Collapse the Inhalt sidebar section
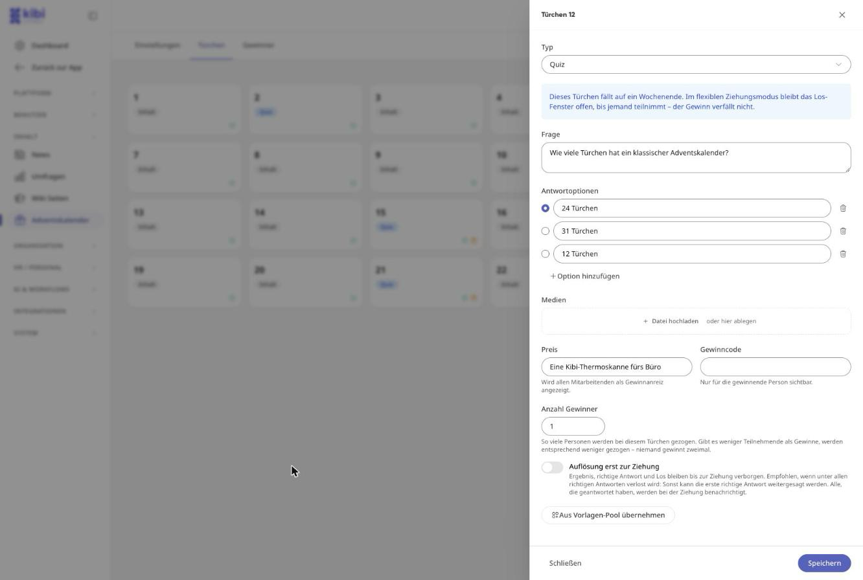 (x=54, y=137)
